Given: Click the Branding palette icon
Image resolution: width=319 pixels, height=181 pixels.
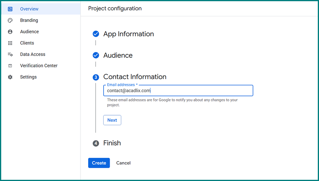Looking at the screenshot, I should (x=10, y=20).
